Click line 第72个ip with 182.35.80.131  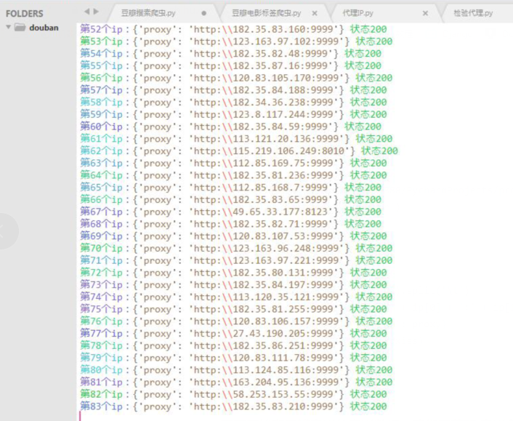233,273
